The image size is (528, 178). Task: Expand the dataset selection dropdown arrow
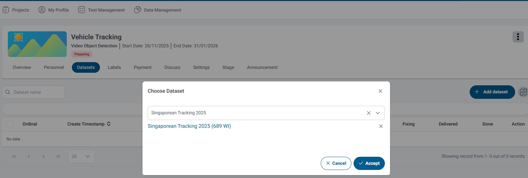[x=378, y=113]
